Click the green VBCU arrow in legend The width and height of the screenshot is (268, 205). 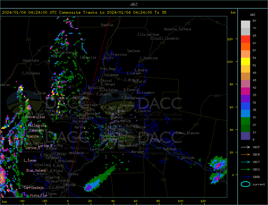246,169
